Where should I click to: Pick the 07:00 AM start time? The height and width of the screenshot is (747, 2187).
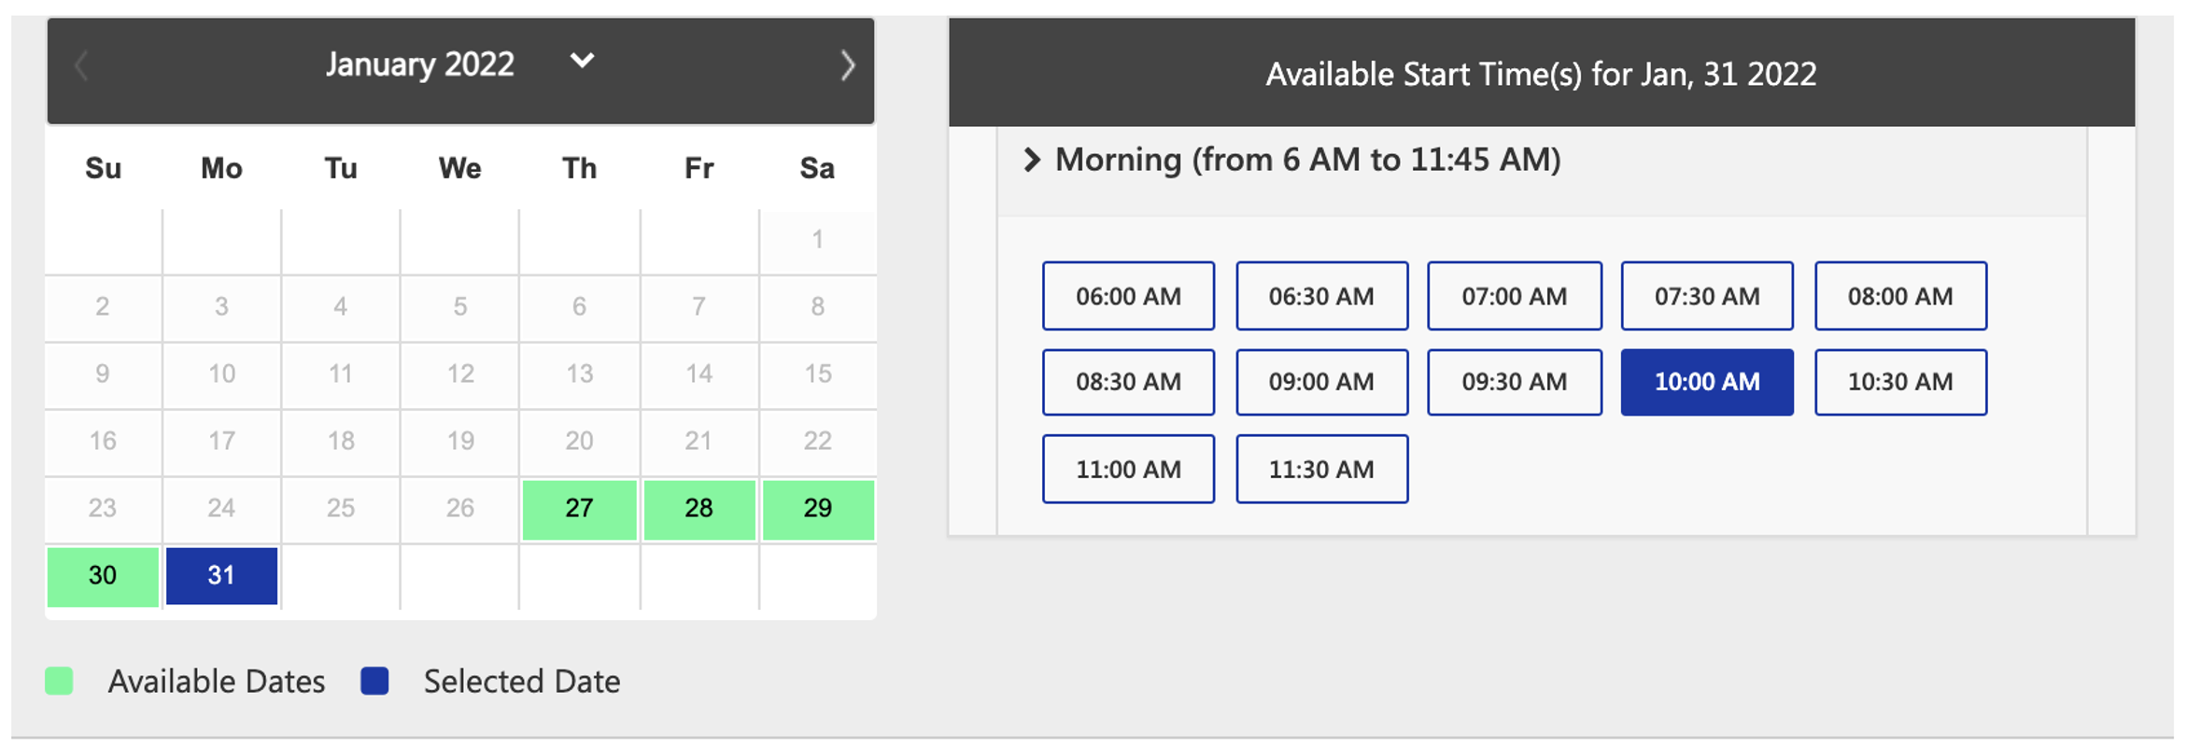point(1514,296)
